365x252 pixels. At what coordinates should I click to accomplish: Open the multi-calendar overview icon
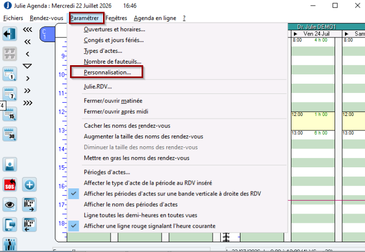tap(10, 54)
